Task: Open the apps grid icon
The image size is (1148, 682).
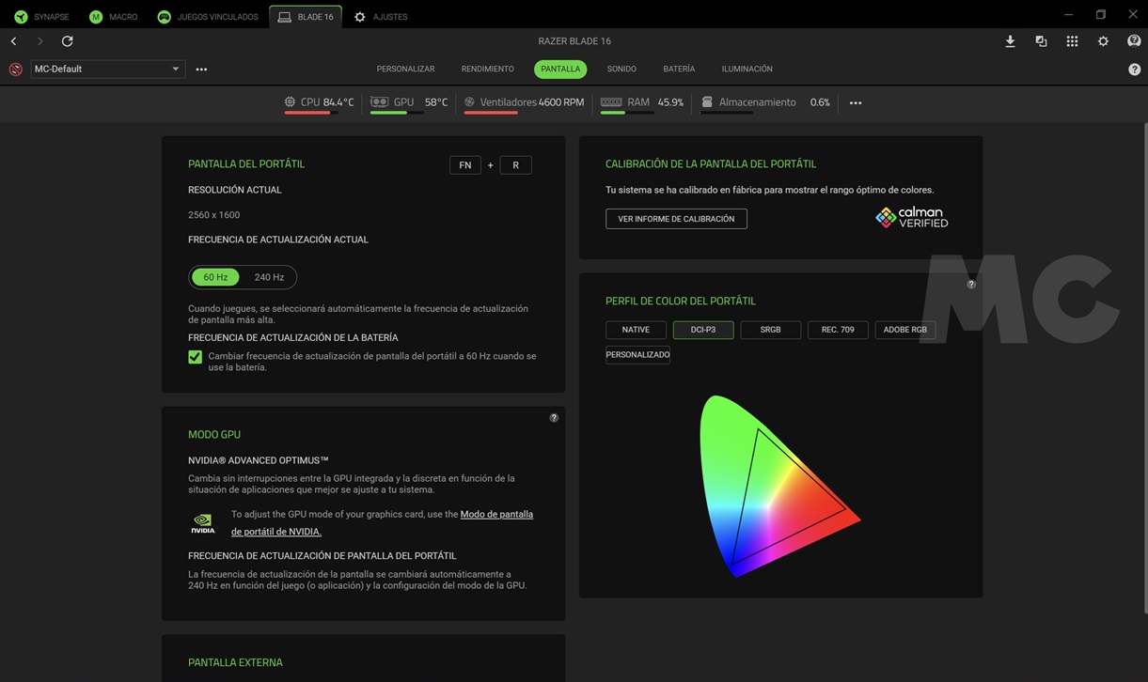Action: (x=1072, y=41)
